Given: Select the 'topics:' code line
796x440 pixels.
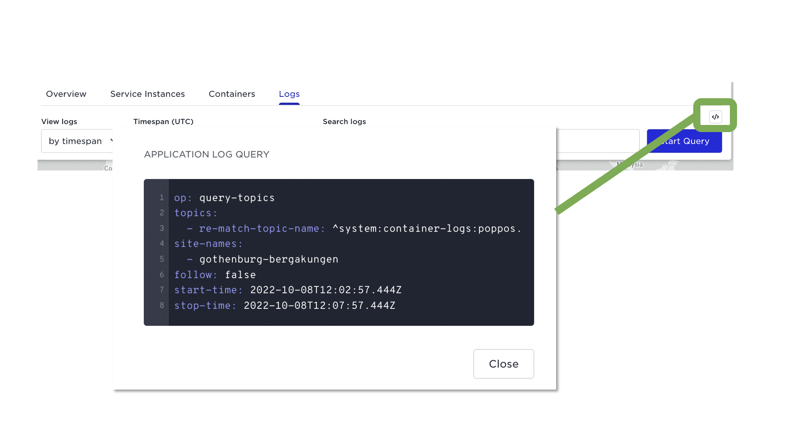Looking at the screenshot, I should (x=196, y=213).
